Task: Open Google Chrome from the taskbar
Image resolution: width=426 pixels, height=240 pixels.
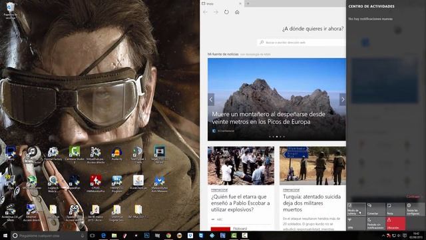Action: point(168,235)
